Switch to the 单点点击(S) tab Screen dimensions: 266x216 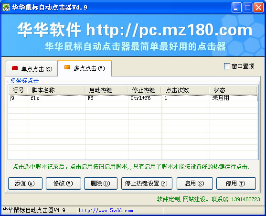tap(32, 69)
